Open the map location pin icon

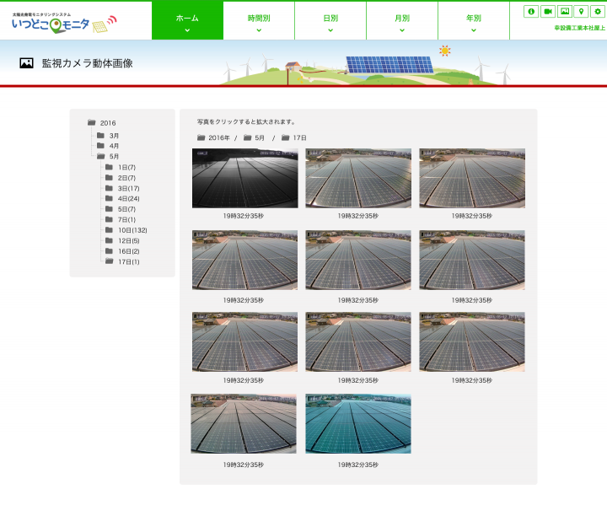581,11
